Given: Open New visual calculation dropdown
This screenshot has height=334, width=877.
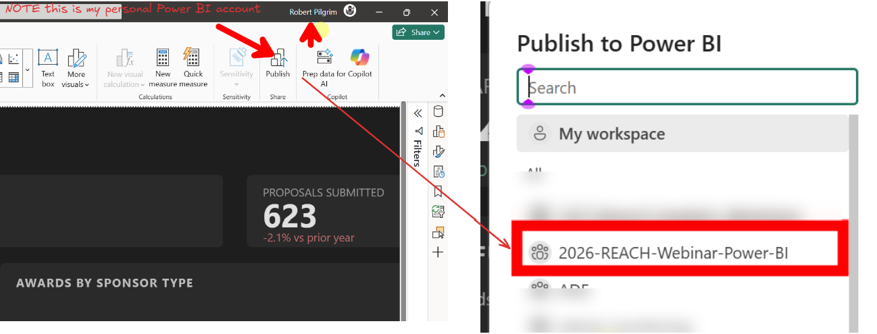Looking at the screenshot, I should point(124,67).
